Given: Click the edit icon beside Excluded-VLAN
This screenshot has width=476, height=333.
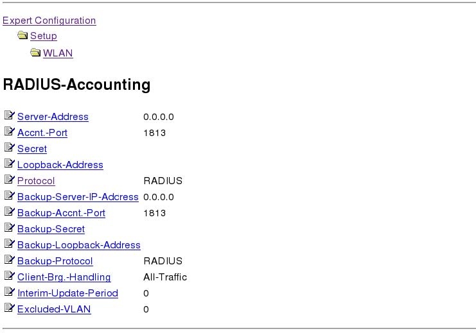Looking at the screenshot, I should pos(10,308).
